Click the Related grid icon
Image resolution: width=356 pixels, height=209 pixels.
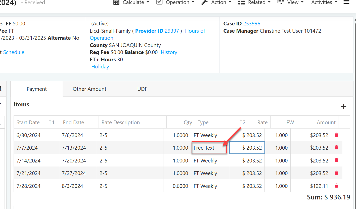tap(241, 2)
